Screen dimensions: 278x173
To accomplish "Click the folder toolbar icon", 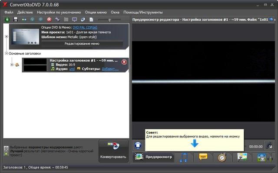I will (66, 20).
